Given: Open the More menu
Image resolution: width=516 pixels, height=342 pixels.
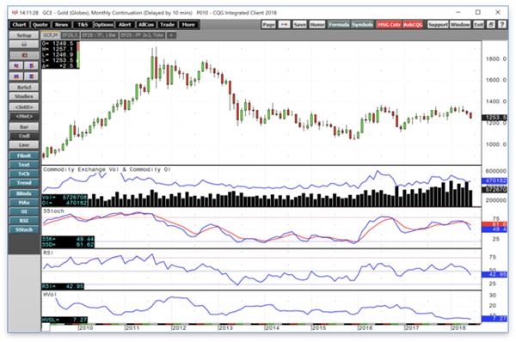Looking at the screenshot, I should click(188, 25).
